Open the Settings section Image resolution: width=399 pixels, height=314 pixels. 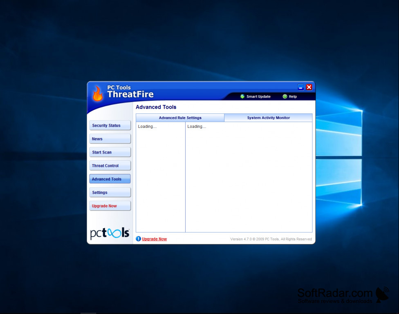point(110,192)
